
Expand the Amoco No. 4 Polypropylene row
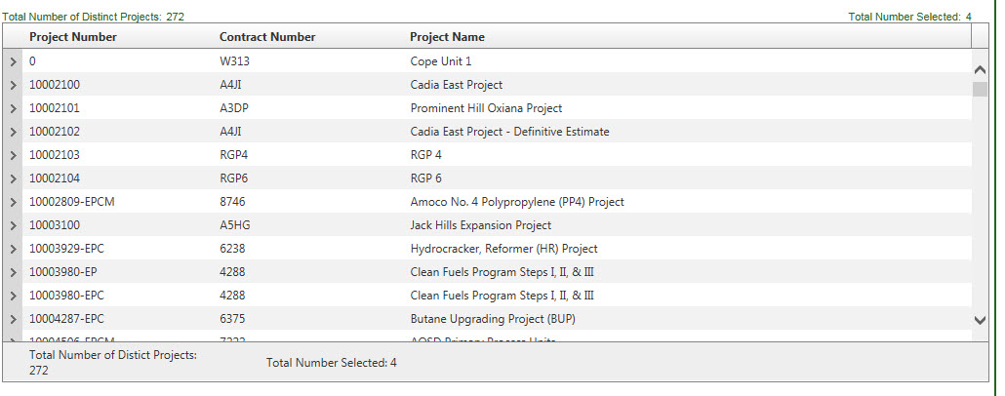13,202
